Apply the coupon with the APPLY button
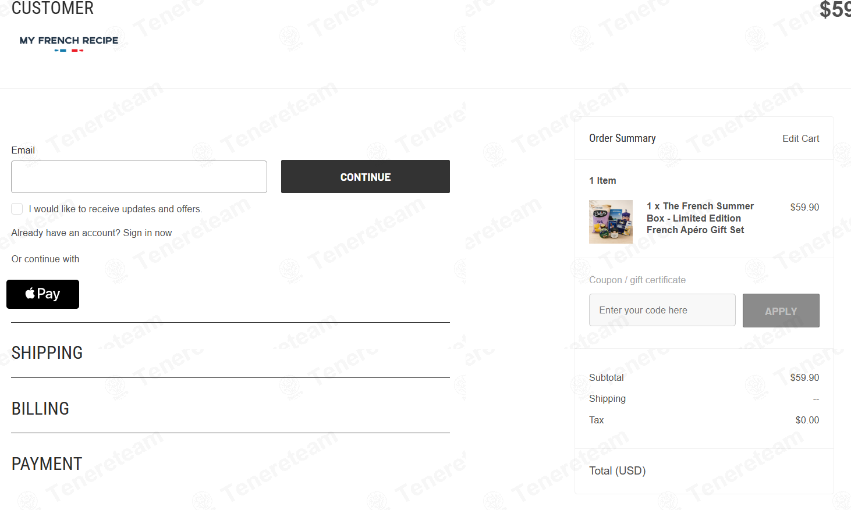 781,311
